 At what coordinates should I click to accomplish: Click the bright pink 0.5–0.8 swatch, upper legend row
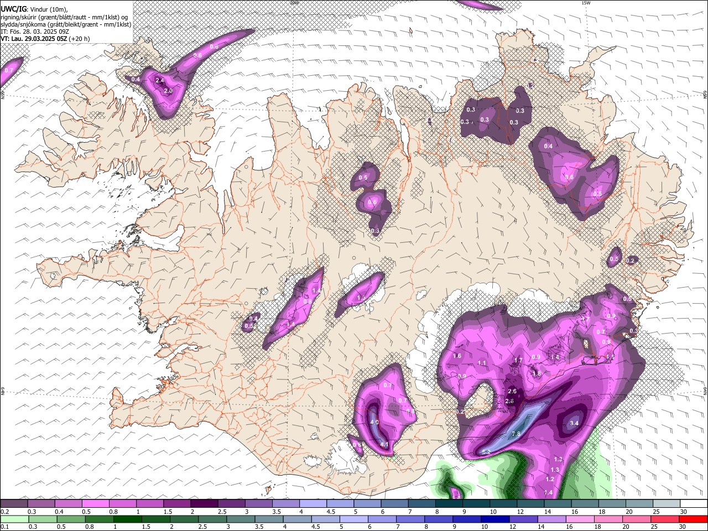coord(95,503)
